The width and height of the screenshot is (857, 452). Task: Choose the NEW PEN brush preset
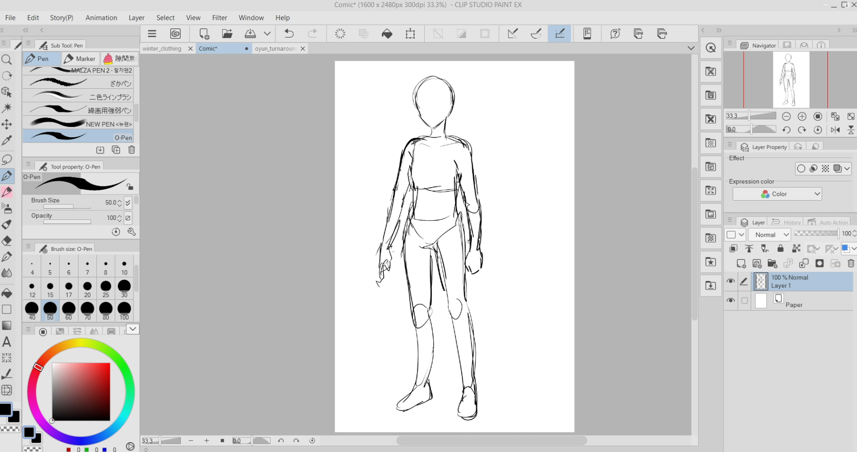(x=78, y=124)
